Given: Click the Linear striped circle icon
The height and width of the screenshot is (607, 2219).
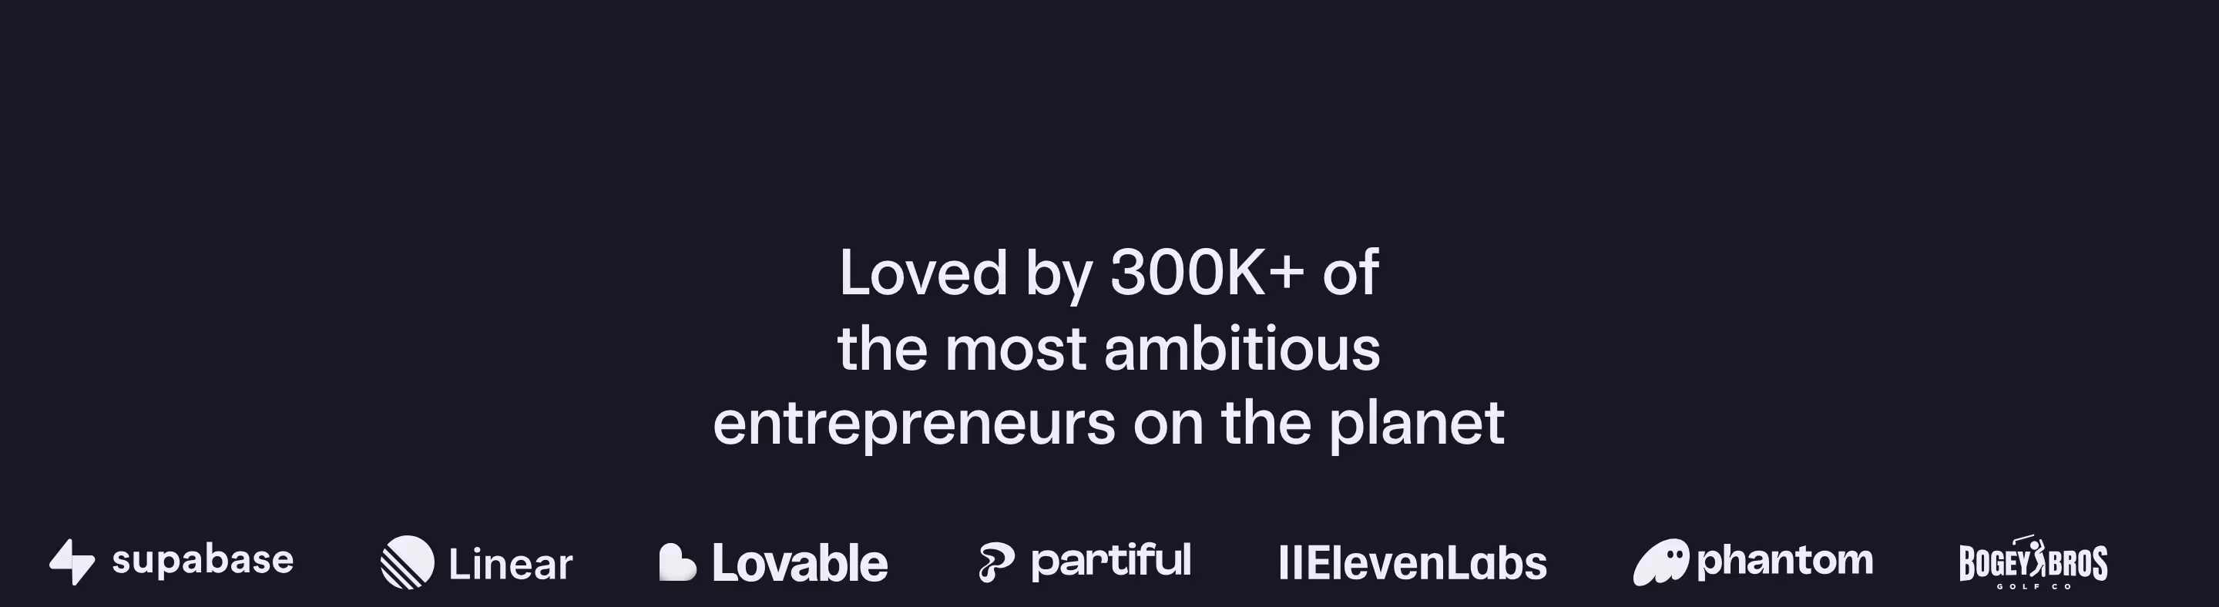Looking at the screenshot, I should (408, 562).
